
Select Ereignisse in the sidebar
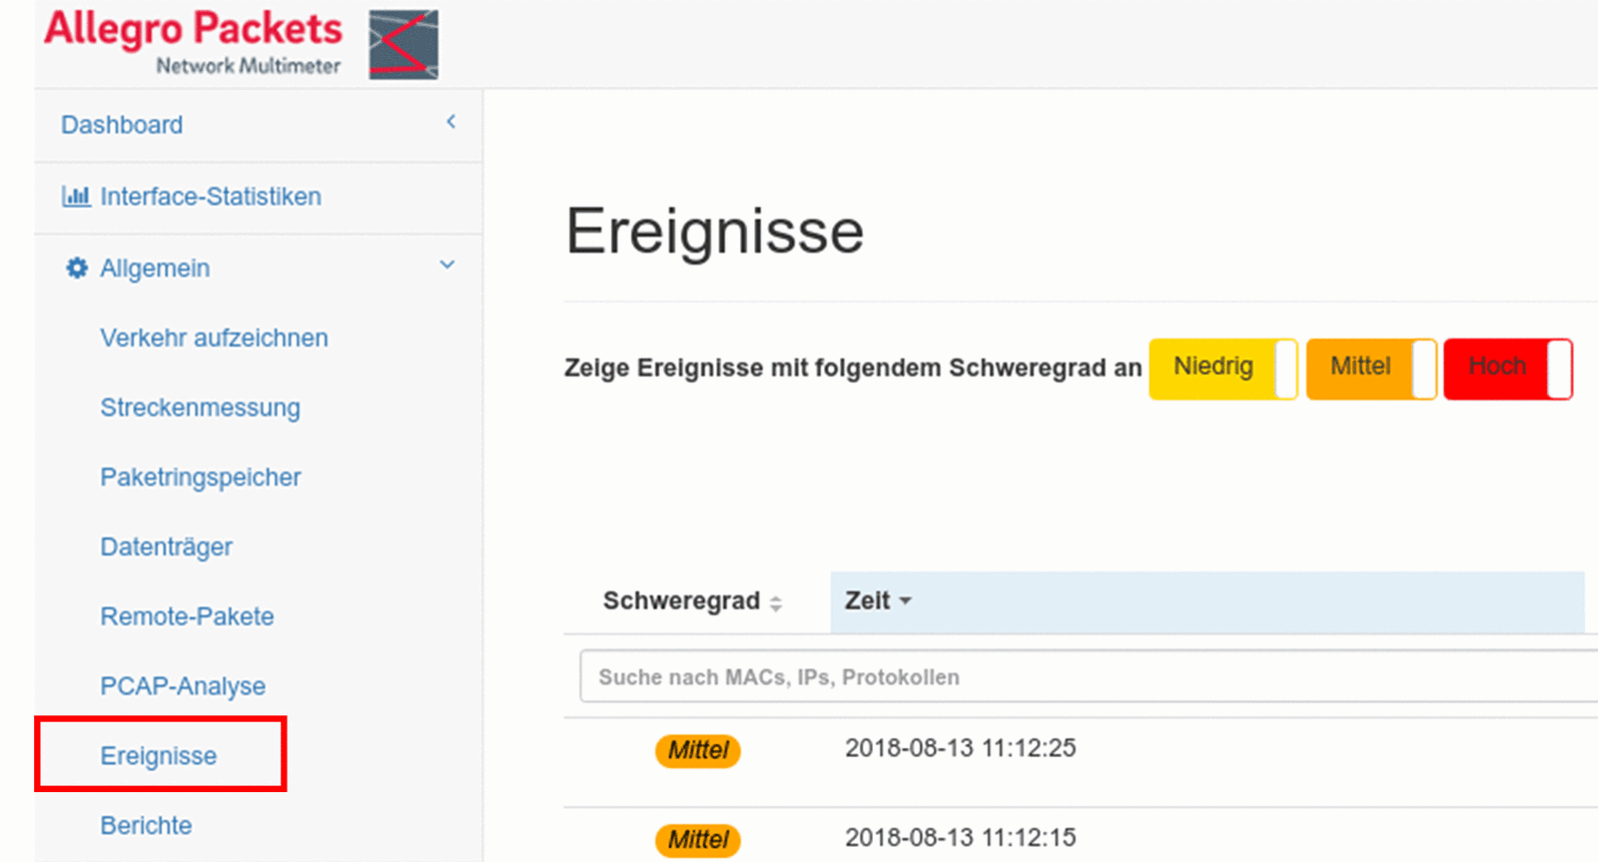point(159,756)
